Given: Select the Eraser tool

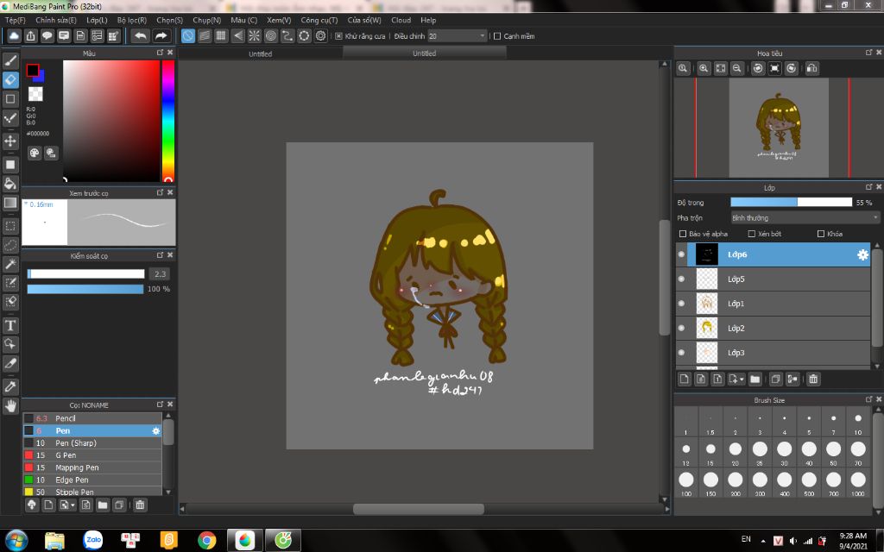Looking at the screenshot, I should [10, 80].
